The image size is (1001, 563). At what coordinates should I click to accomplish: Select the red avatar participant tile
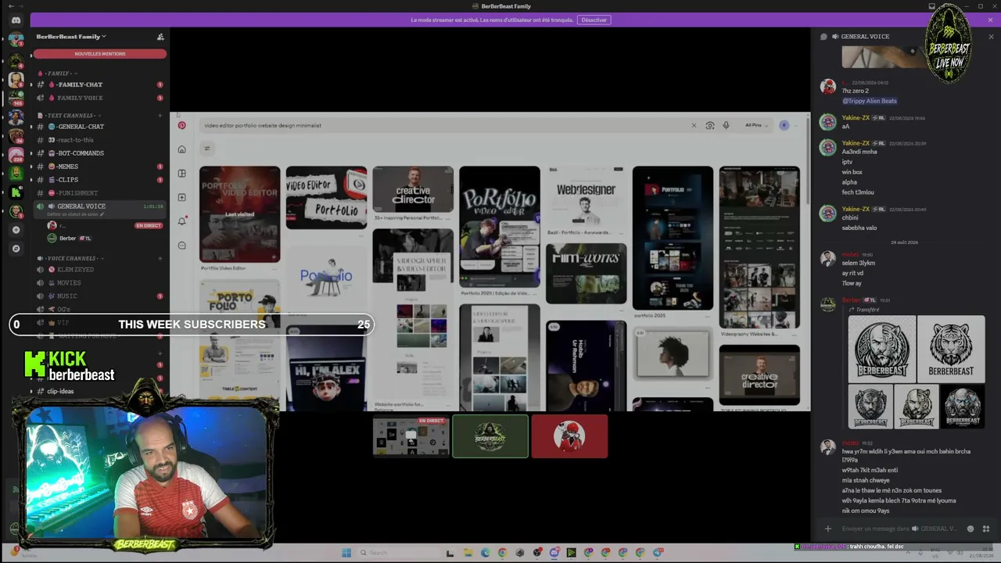(x=569, y=436)
